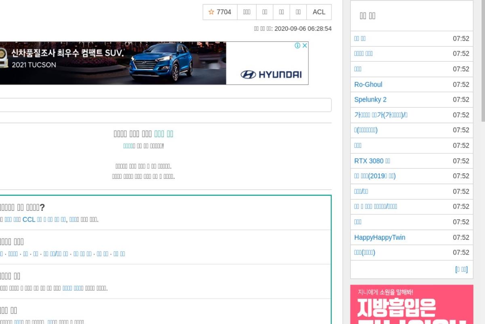Click the 07:52 time beside Spelunky 2
The image size is (485, 324).
[461, 100]
